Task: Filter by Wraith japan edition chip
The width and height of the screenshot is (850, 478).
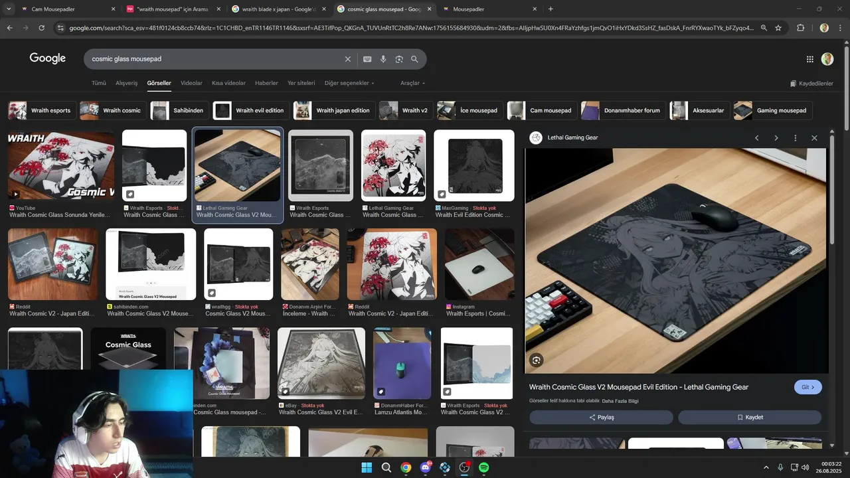Action: coord(333,110)
